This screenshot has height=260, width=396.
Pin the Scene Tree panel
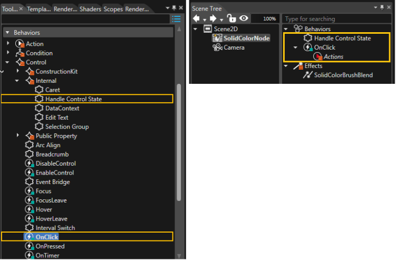pos(382,7)
